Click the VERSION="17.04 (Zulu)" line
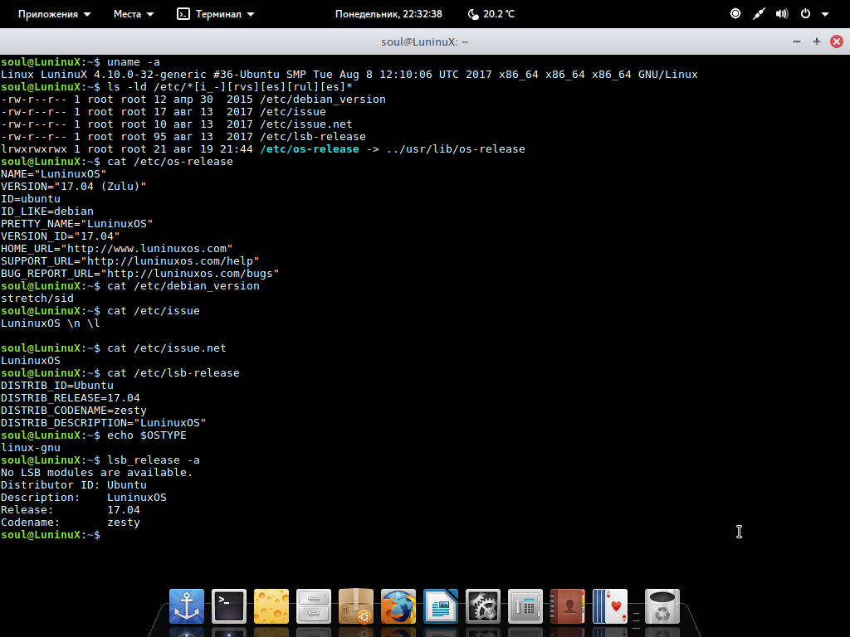The width and height of the screenshot is (850, 637). 74,187
